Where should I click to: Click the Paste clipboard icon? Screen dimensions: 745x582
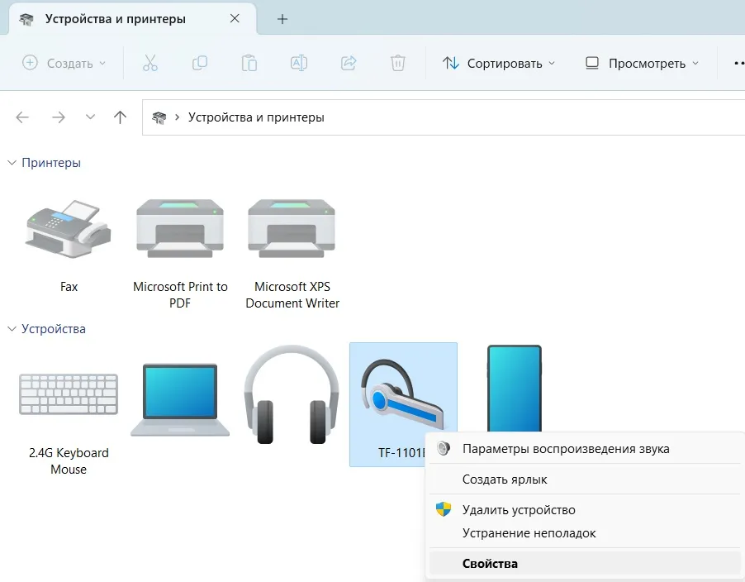[249, 63]
